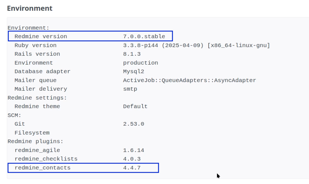Select the redmine_contacts version '4.4.7'
This screenshot has height=184, width=309.
[x=132, y=168]
